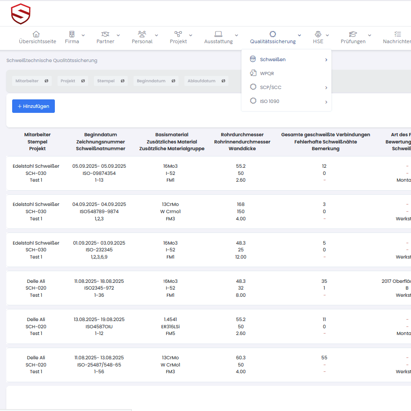Expand the SCP/SCC submenu arrow
The height and width of the screenshot is (411, 411).
tap(326, 88)
